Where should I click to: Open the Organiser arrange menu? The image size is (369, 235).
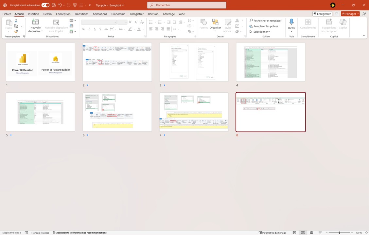215,24
